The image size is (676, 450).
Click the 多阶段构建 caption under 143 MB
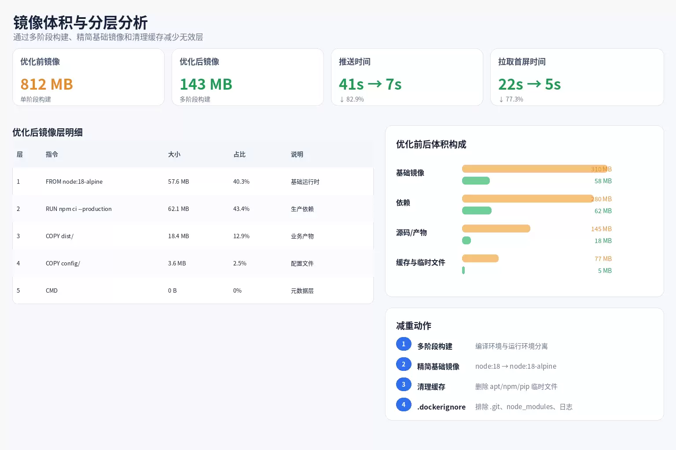coord(195,99)
